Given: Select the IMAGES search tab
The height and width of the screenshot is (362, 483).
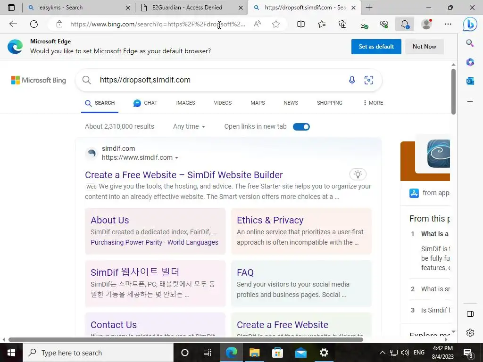Looking at the screenshot, I should 185,103.
